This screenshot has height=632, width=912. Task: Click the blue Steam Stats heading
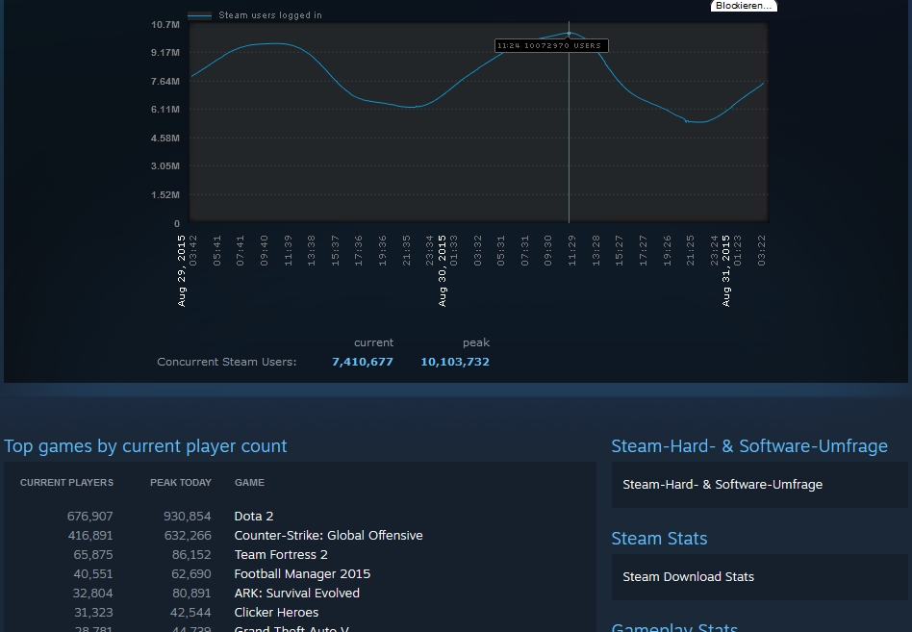click(659, 539)
